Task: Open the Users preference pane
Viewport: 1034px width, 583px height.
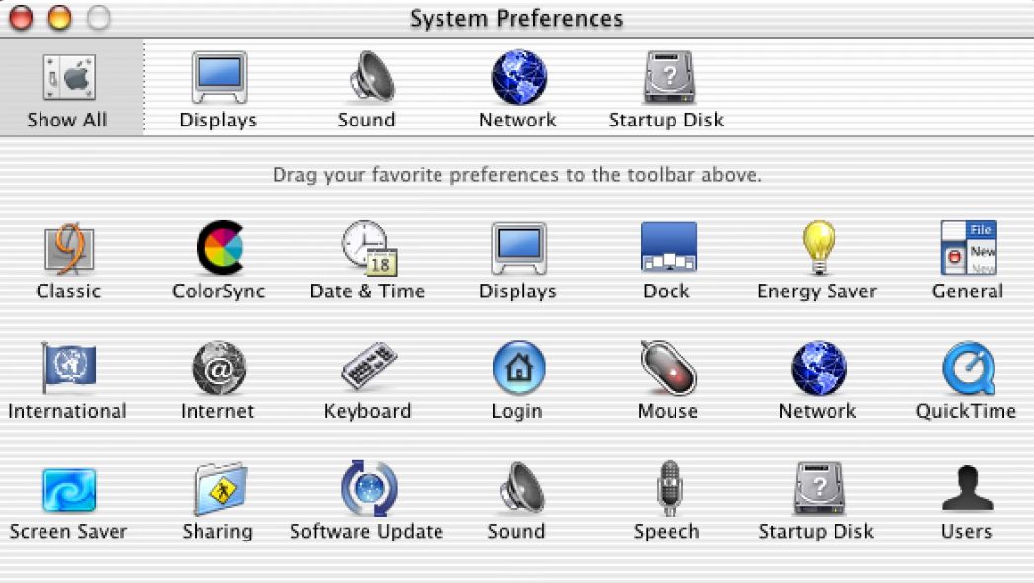Action: (x=968, y=488)
